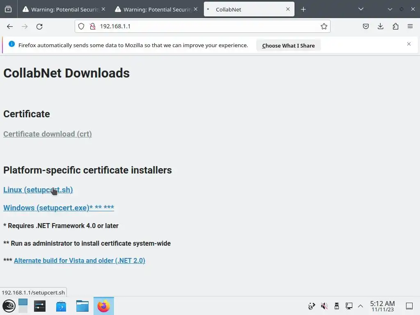This screenshot has height=315, width=420.
Task: Select the CollabNet tab
Action: click(249, 9)
